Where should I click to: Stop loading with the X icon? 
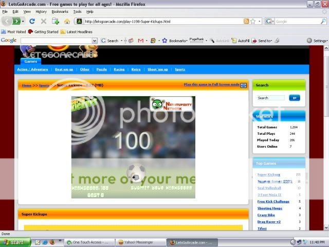(x=44, y=21)
